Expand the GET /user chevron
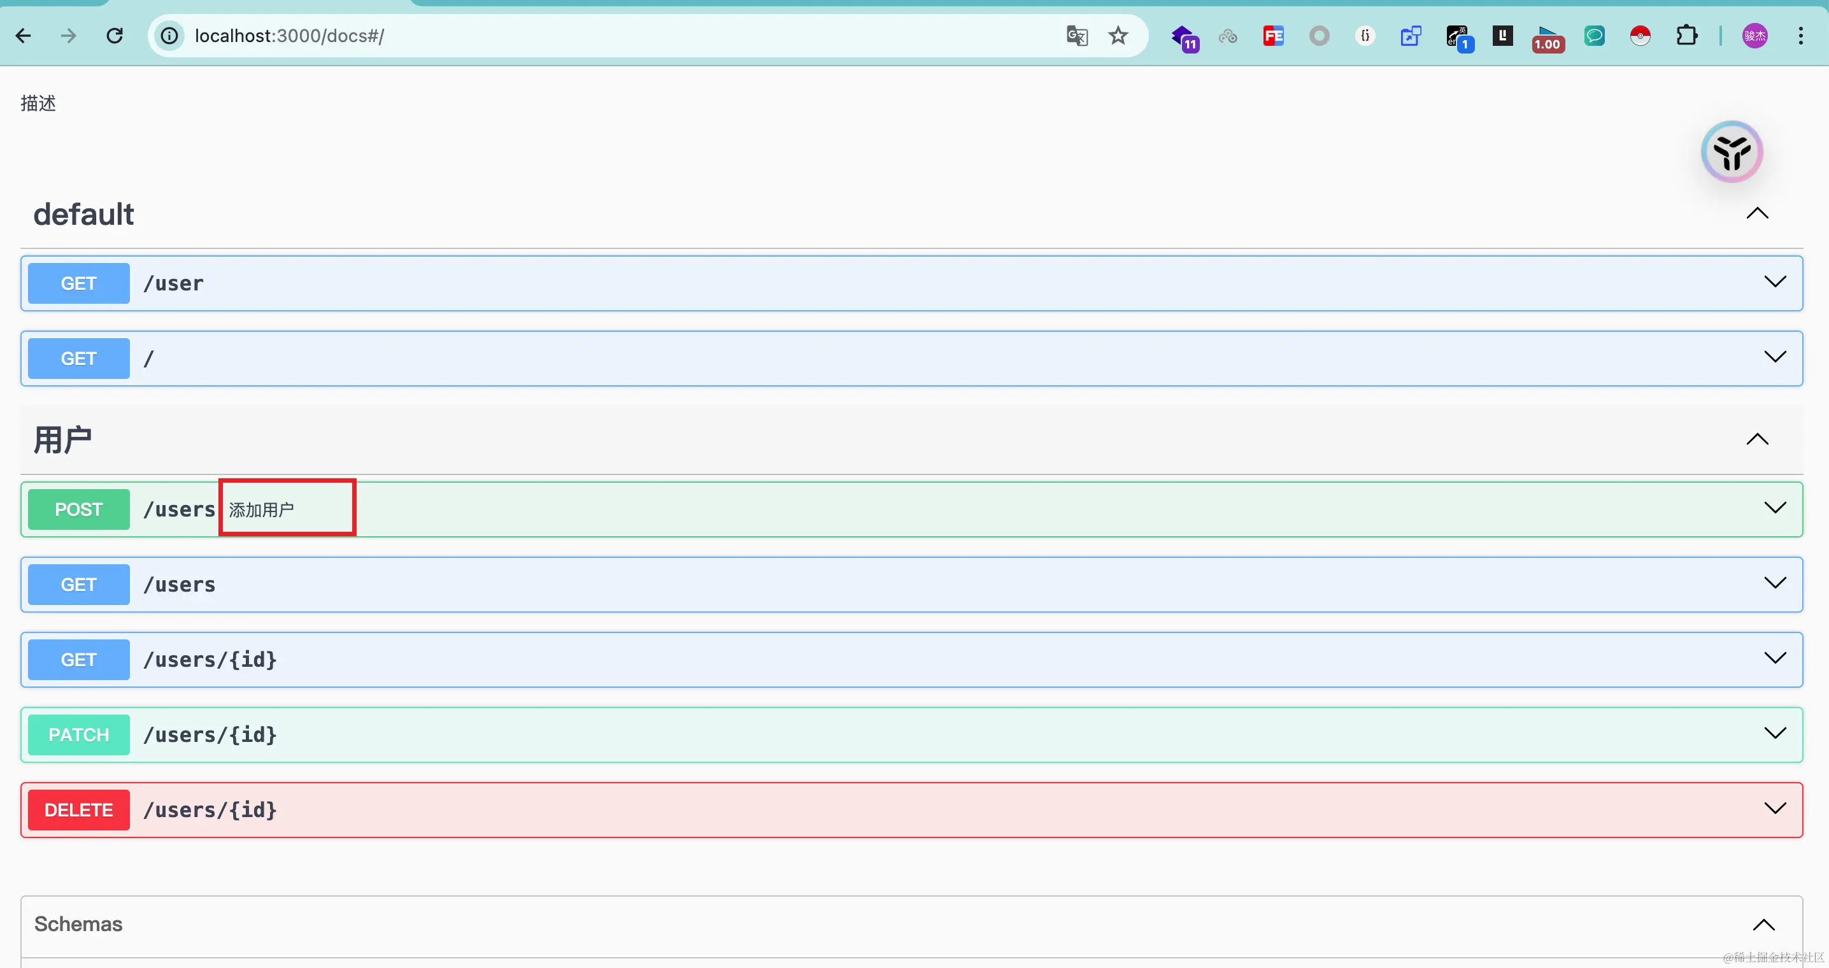This screenshot has width=1829, height=968. click(x=1774, y=283)
